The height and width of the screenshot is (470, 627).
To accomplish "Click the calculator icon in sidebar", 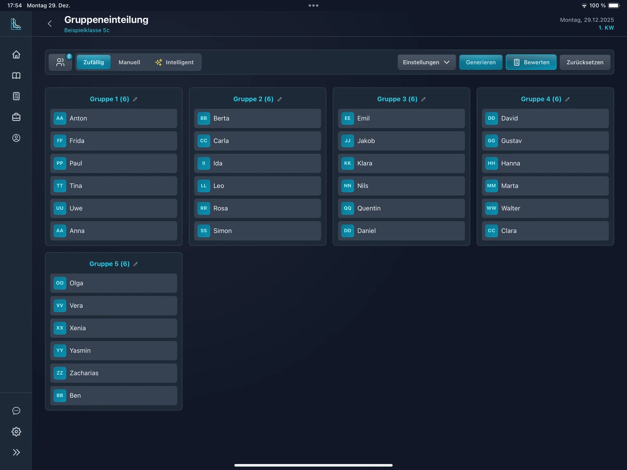I will (16, 96).
